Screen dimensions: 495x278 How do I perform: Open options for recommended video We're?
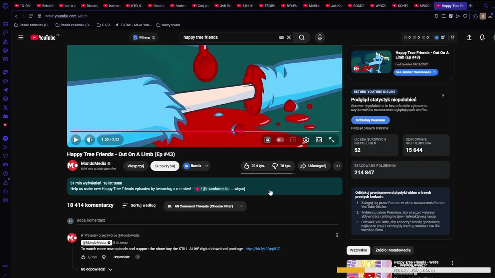[x=452, y=263]
